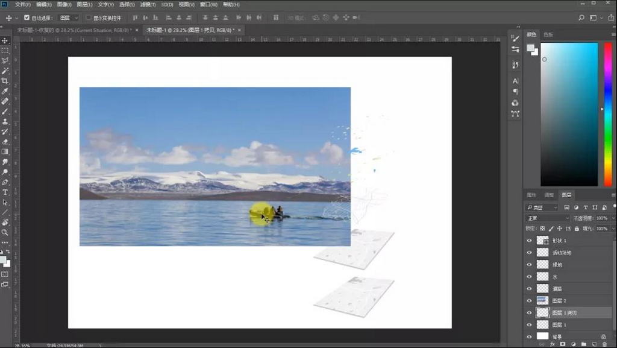Viewport: 617px width, 348px height.
Task: Expand the 类型 layer filter dropdown
Action: point(542,207)
